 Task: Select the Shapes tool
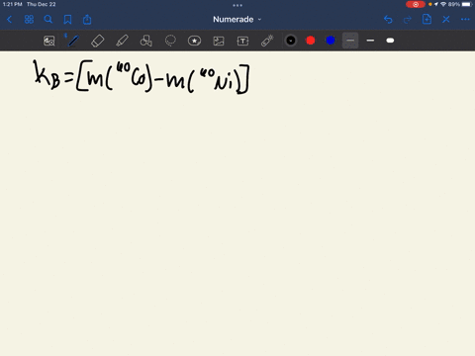(x=146, y=41)
